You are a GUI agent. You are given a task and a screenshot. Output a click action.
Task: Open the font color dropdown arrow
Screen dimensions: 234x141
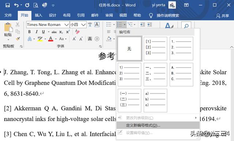click(56, 39)
